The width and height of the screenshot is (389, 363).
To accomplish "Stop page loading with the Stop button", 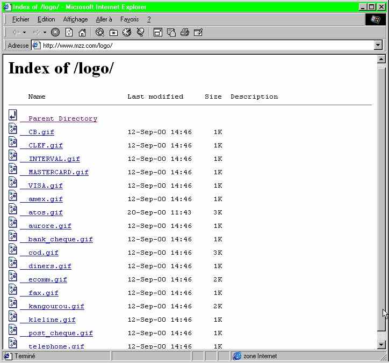I will tap(55, 32).
